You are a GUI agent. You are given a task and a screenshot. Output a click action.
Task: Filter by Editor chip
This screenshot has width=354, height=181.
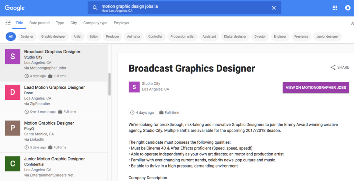pos(94,36)
